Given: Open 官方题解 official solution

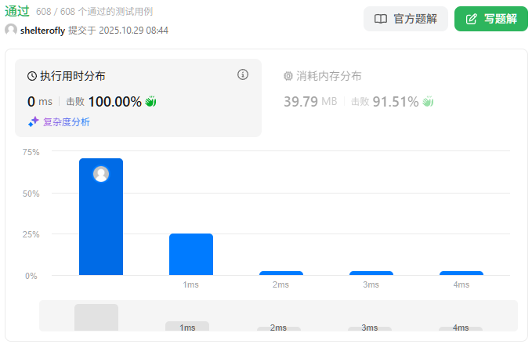Looking at the screenshot, I should click(x=406, y=19).
